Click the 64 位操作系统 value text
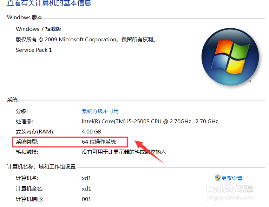Viewport: 269px width, 207px height. (99, 142)
